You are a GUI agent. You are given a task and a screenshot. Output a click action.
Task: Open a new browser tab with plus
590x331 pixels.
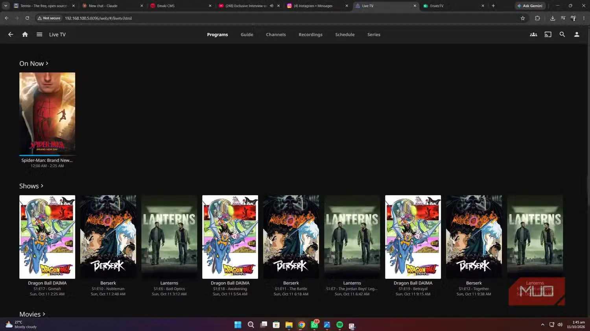point(493,6)
